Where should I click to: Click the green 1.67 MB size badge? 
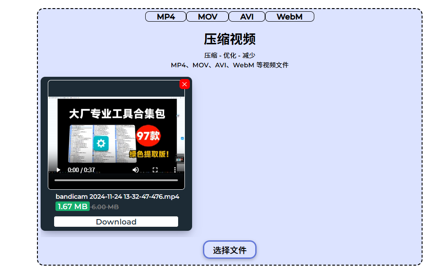[73, 206]
